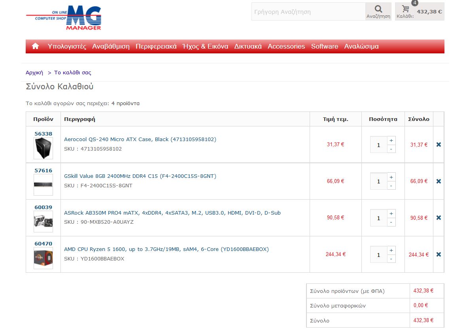467x332 pixels.
Task: Click product code 57616
Action: [43, 170]
